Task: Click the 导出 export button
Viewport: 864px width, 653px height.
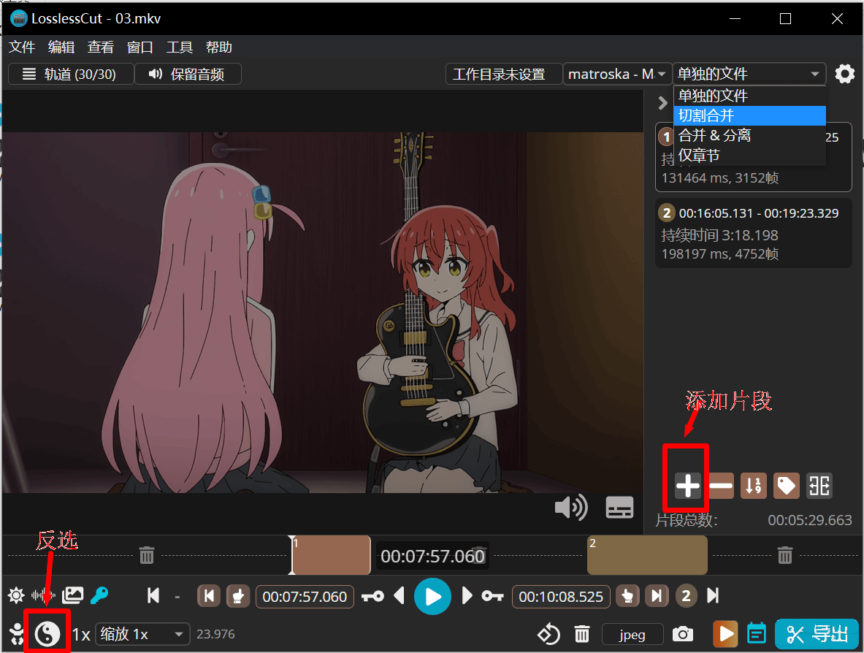Action: click(x=817, y=634)
